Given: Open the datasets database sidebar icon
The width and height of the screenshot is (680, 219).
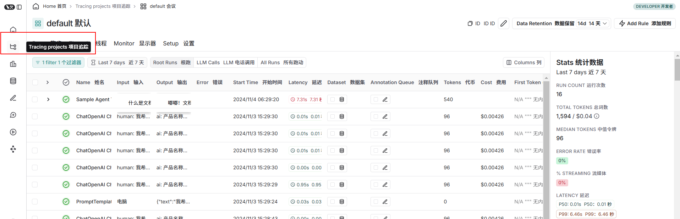Looking at the screenshot, I should point(13,81).
